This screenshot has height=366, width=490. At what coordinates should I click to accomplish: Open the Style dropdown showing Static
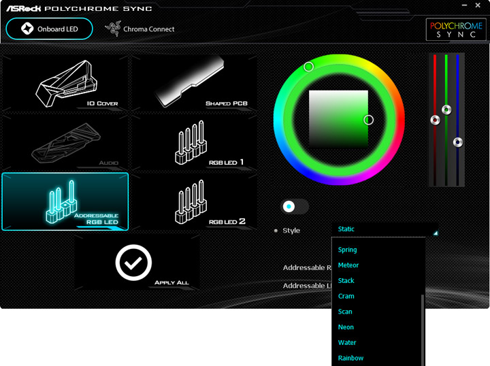coord(385,229)
